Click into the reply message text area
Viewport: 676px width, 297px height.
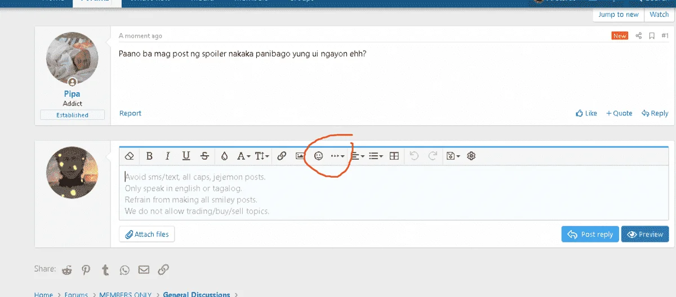(x=394, y=193)
